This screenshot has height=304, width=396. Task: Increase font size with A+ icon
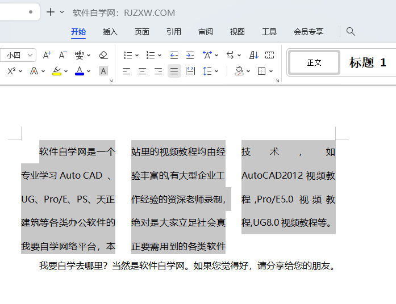pyautogui.click(x=47, y=55)
